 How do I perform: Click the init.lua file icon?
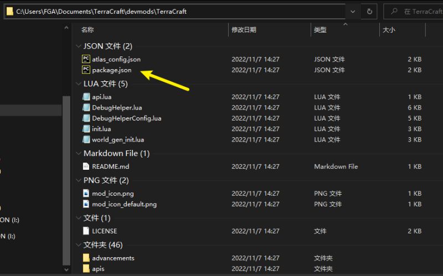pos(86,129)
